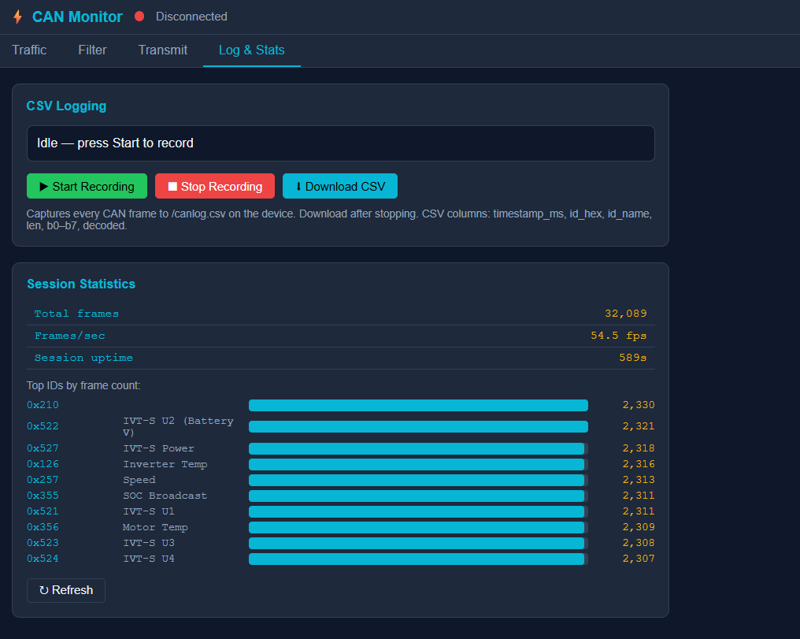Screen dimensions: 800x639
Task: Click the 0x355 SOC Broadcast ID
Action: tap(43, 496)
